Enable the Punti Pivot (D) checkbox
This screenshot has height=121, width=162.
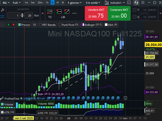click(x=60, y=25)
